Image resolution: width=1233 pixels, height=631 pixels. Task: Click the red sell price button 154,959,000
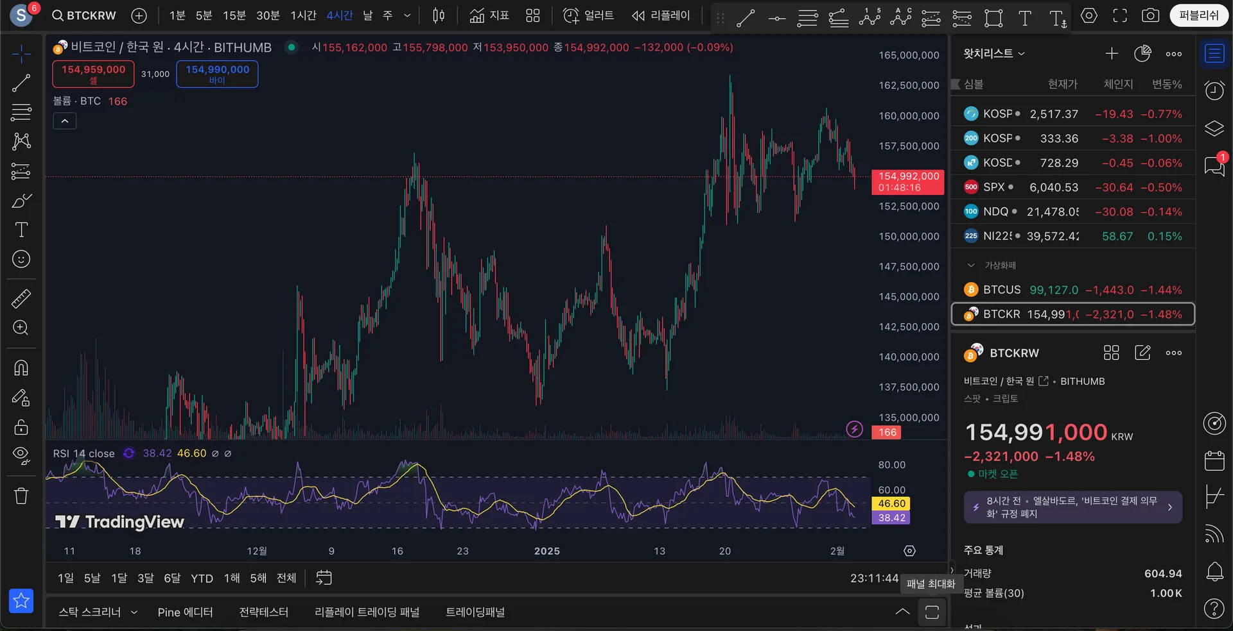93,74
